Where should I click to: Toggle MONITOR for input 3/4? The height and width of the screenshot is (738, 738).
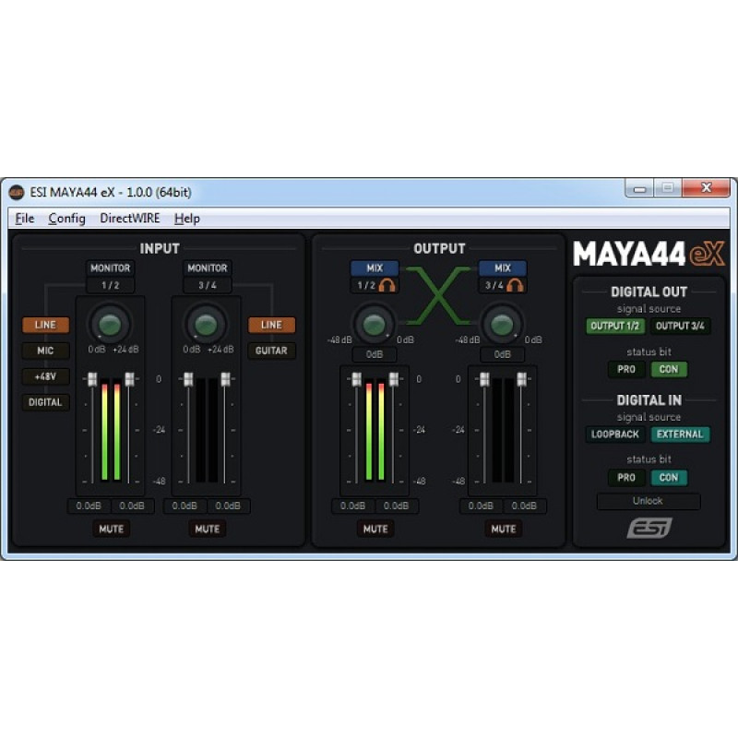point(207,268)
